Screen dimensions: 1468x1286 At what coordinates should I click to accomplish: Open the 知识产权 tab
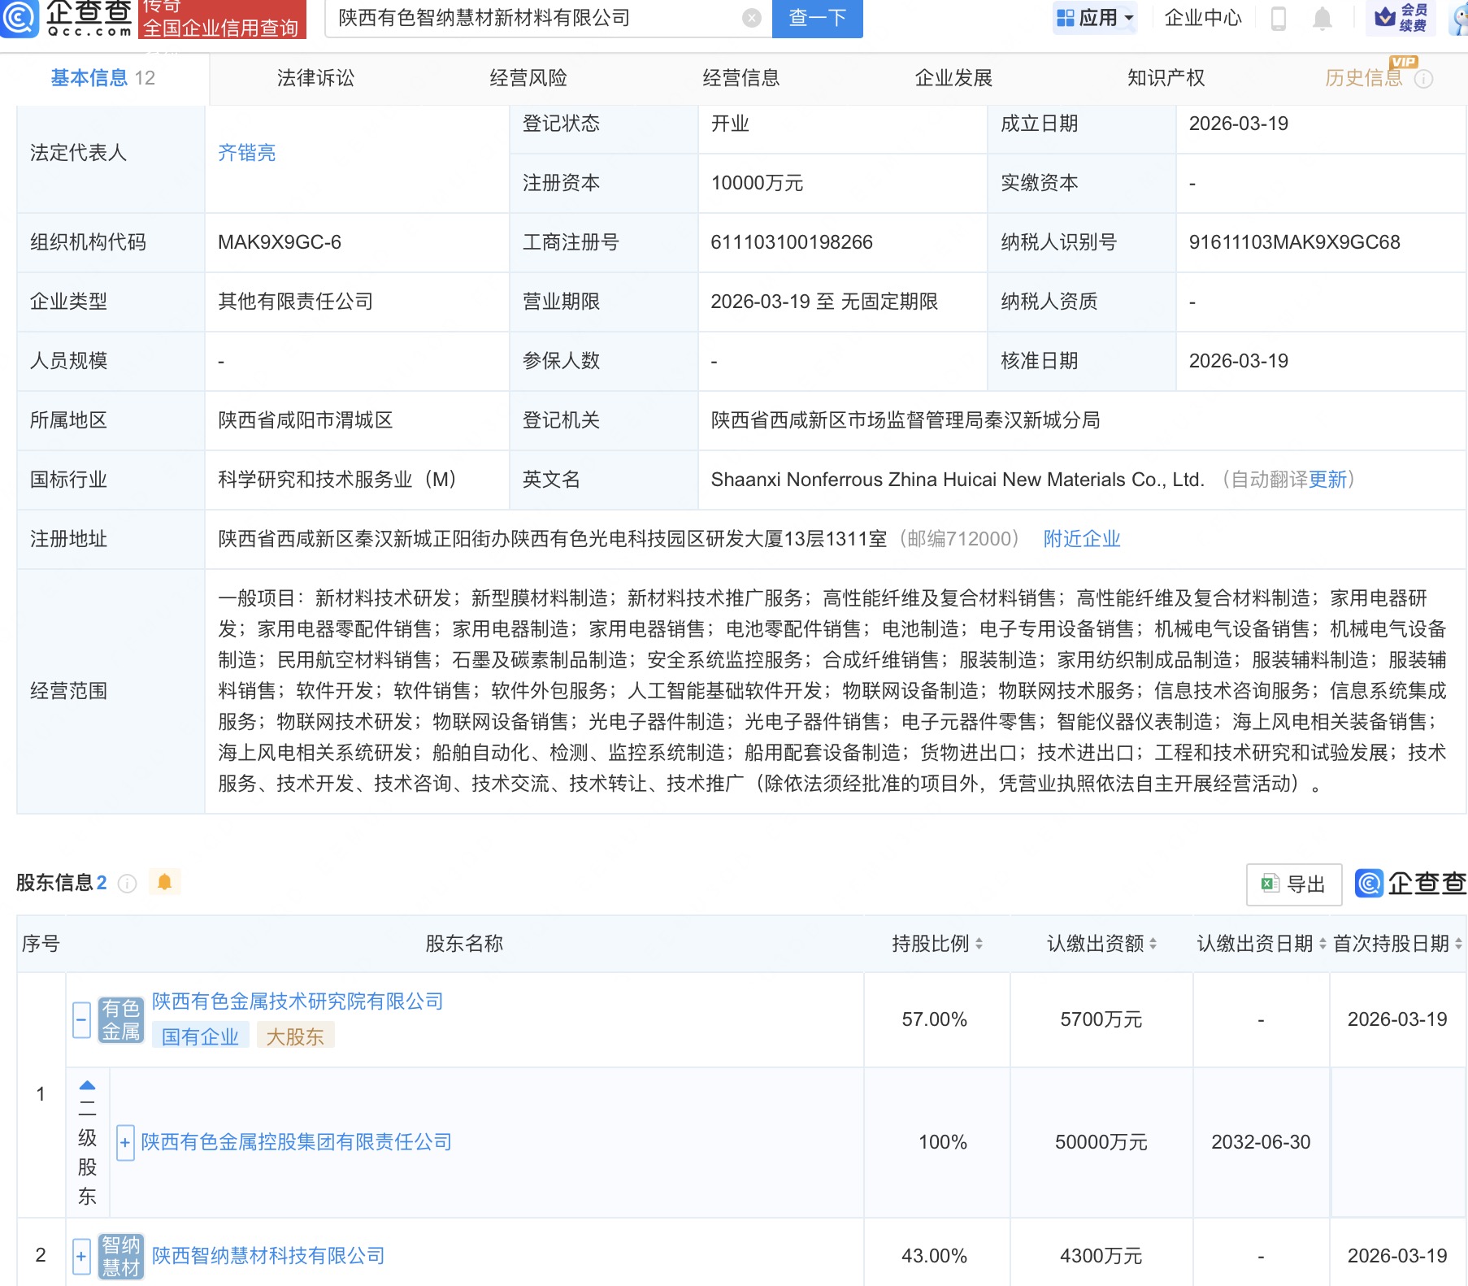click(1166, 78)
